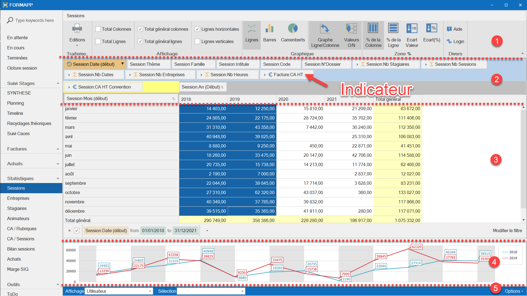Select the octobre 2019 cell 62 320,00
The image size is (527, 296).
click(x=252, y=192)
